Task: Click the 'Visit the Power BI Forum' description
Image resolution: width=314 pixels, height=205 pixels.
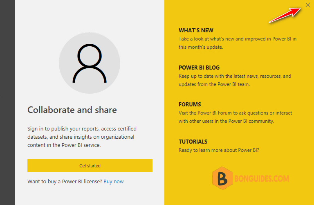Action: coord(235,117)
